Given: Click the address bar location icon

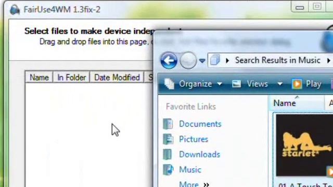Looking at the screenshot, I should 215,60.
